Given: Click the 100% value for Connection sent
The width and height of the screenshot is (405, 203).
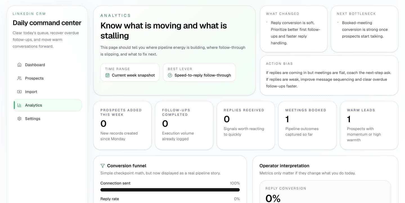Looking at the screenshot, I should click(x=235, y=183).
